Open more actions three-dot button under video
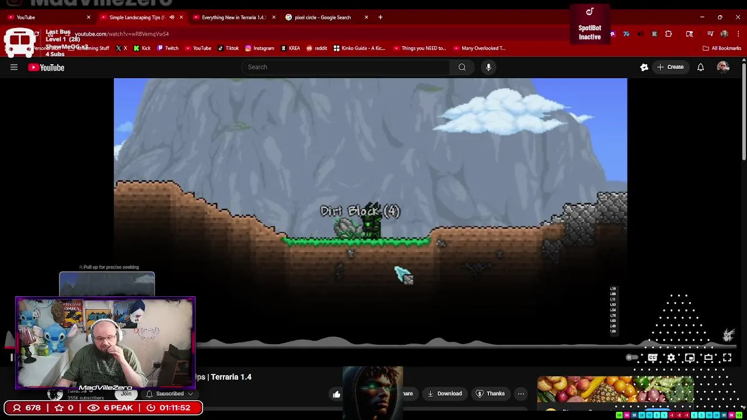Image resolution: width=747 pixels, height=420 pixels. tap(521, 394)
